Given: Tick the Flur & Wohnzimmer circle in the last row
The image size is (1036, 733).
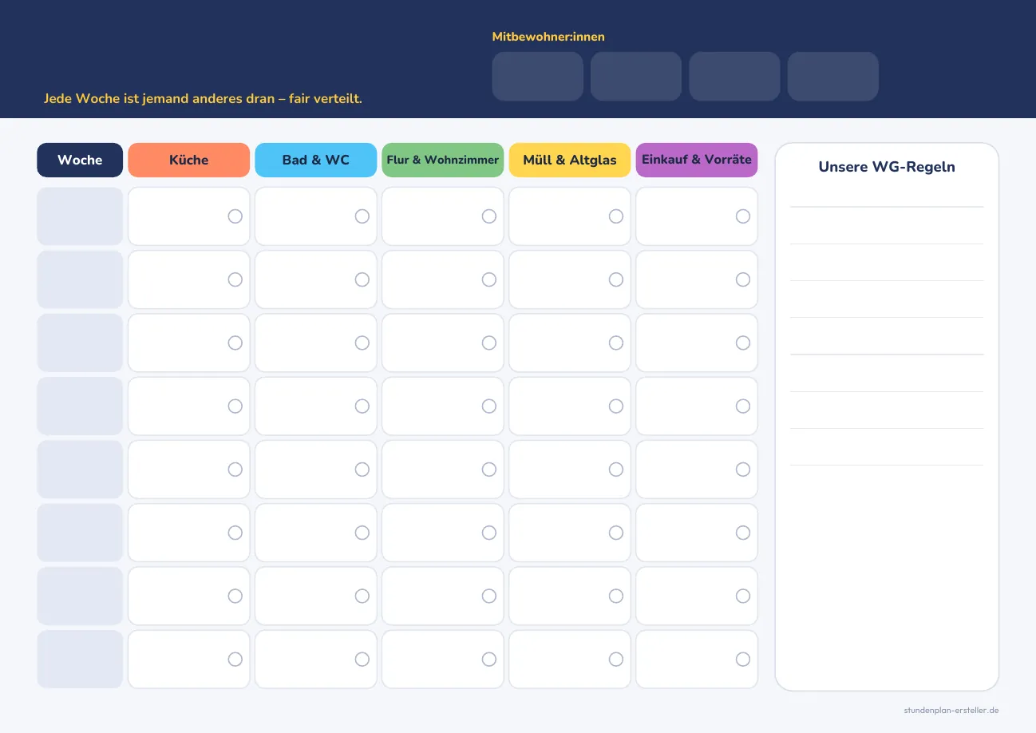Looking at the screenshot, I should (488, 660).
